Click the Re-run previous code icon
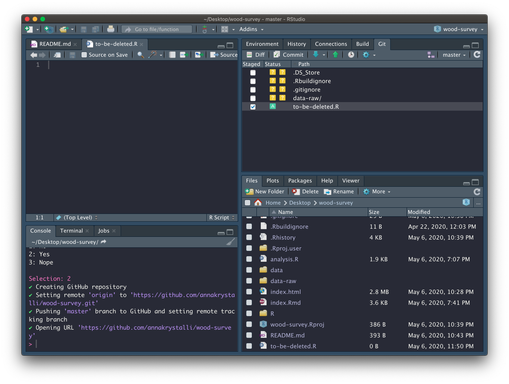Image resolution: width=509 pixels, height=384 pixels. pos(199,55)
